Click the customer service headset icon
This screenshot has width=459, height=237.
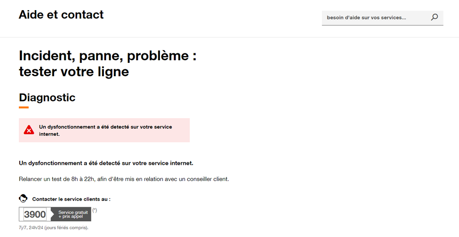23,198
